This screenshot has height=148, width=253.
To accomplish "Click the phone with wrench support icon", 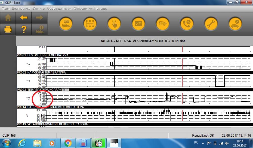I will [187, 24].
